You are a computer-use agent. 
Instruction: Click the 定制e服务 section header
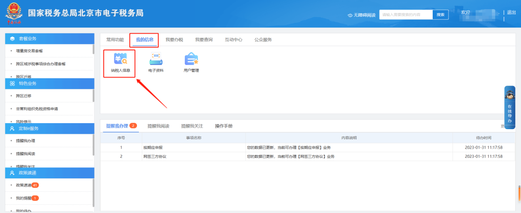point(50,128)
